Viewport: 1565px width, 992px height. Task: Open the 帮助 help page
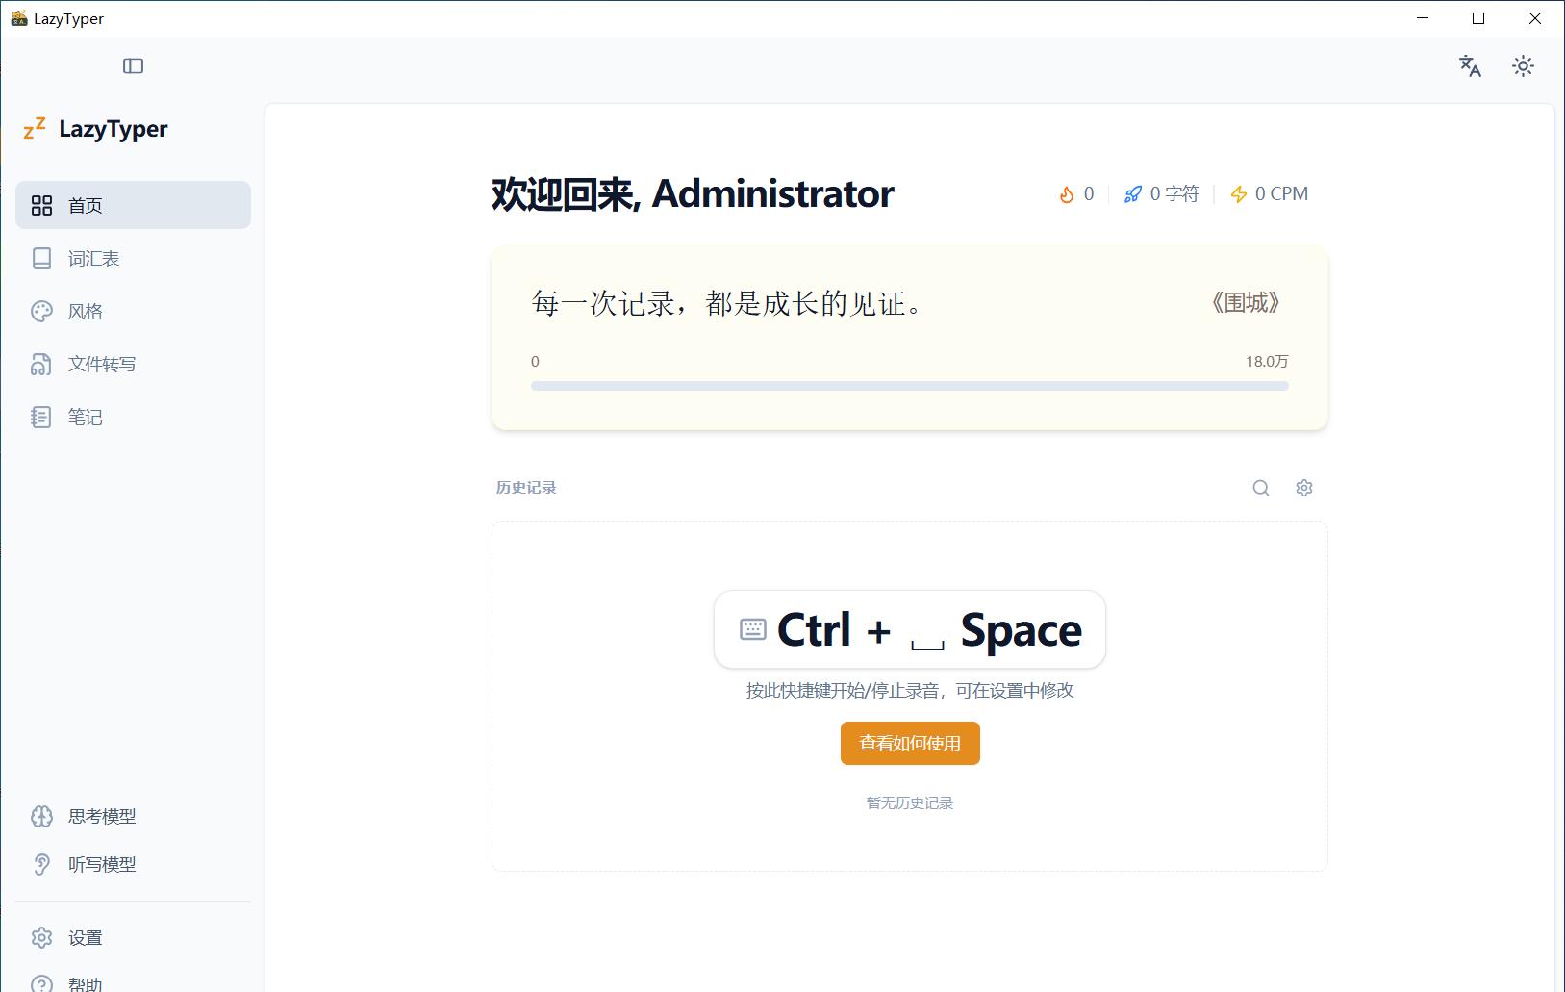click(133, 983)
